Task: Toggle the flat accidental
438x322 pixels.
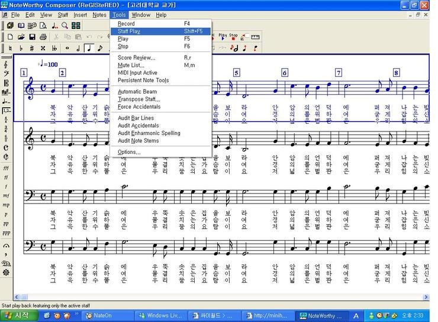Action: tap(21, 48)
